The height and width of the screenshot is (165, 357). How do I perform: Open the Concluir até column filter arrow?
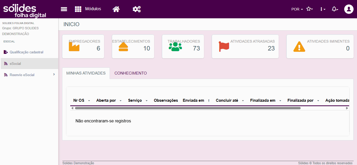click(243, 101)
